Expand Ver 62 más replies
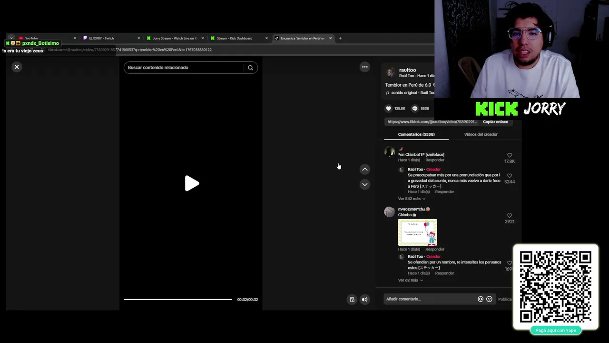The height and width of the screenshot is (343, 609). (410, 280)
